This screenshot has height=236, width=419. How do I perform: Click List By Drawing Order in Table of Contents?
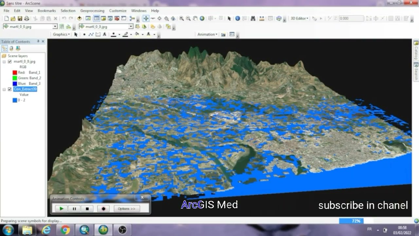point(5,49)
